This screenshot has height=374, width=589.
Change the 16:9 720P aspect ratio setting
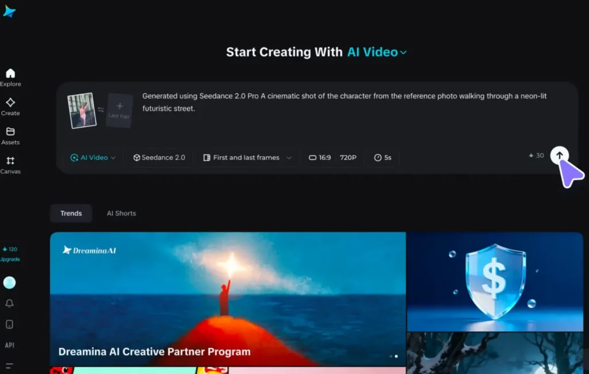click(x=332, y=158)
